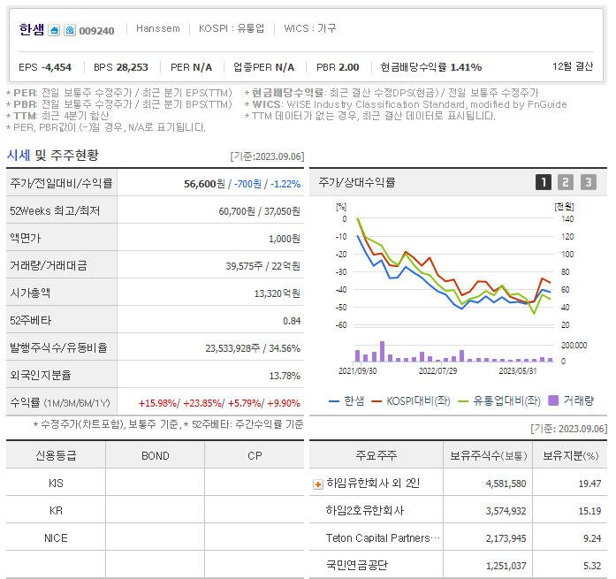Click the 보유지분(%) column header
The image size is (616, 579).
[x=570, y=455]
